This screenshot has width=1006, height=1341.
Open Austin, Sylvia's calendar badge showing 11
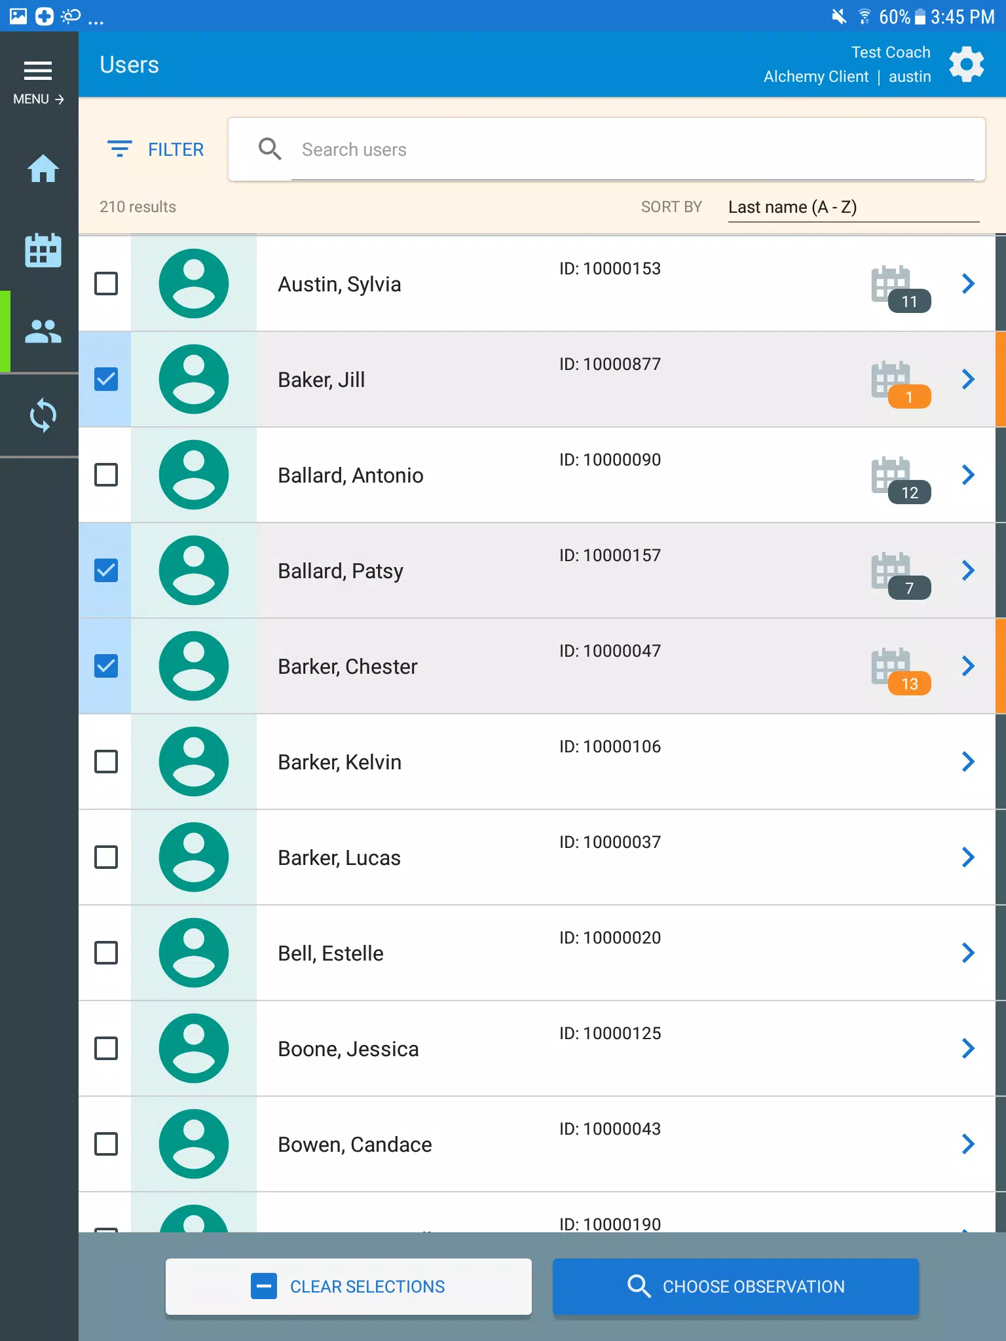pos(901,289)
